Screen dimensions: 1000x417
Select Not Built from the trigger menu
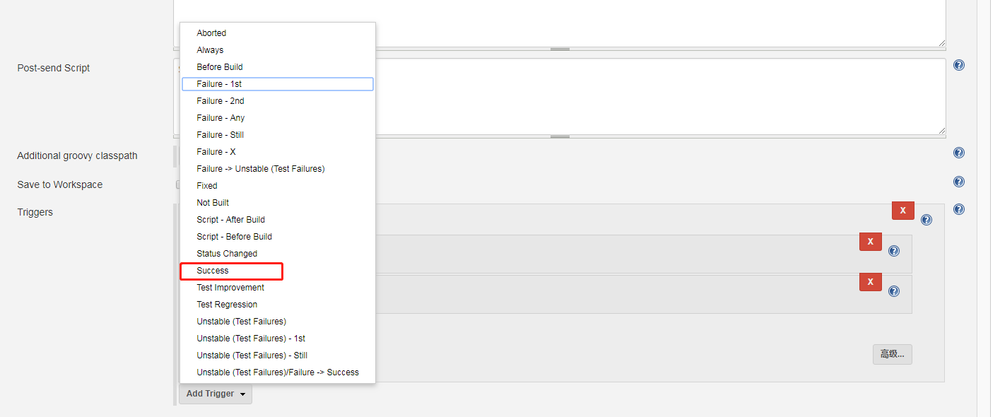[x=213, y=203]
